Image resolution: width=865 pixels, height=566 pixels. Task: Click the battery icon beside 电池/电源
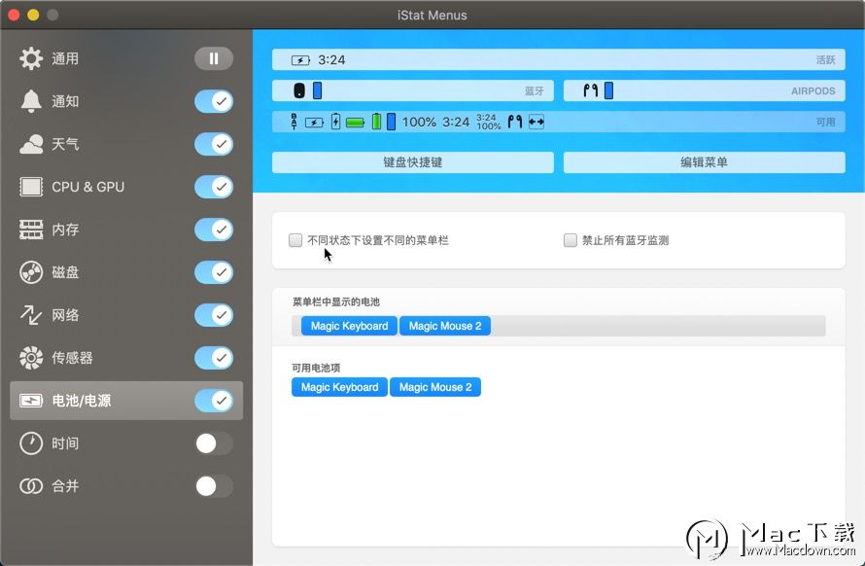click(31, 401)
